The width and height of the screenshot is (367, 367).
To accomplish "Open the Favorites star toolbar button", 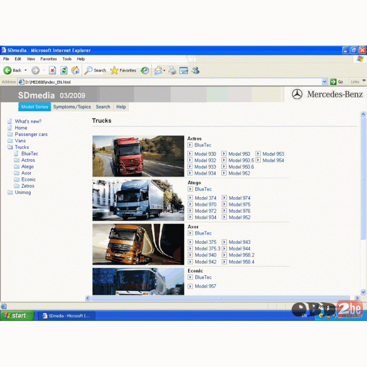I will [123, 70].
